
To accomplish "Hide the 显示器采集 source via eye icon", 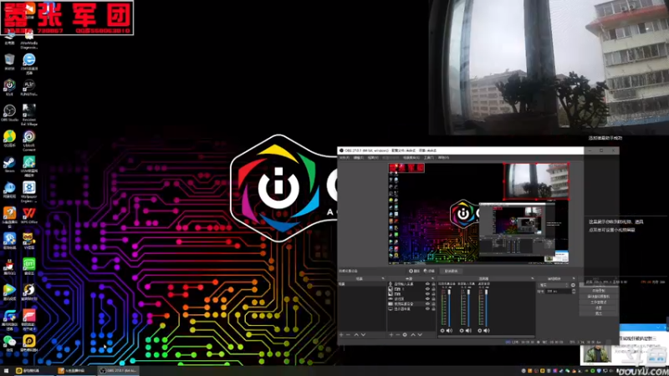I will tap(427, 308).
